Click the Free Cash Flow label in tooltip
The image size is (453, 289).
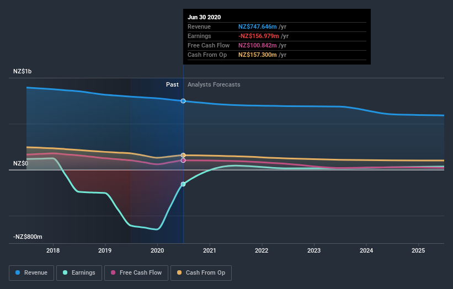(209, 45)
